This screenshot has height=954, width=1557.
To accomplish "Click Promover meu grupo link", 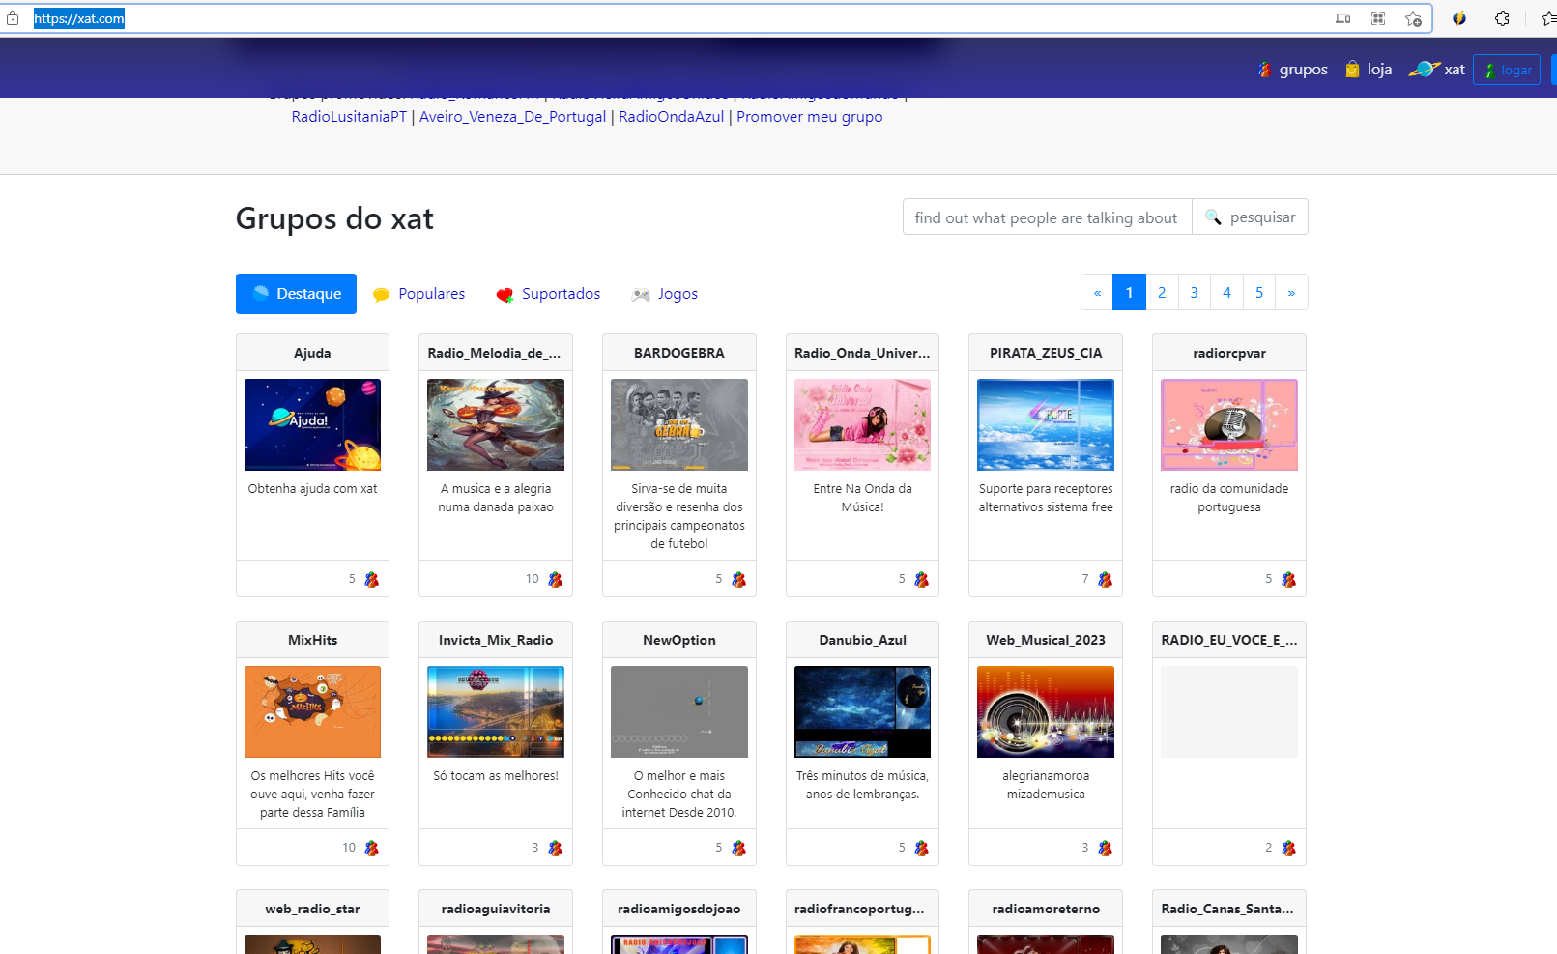I will (809, 116).
